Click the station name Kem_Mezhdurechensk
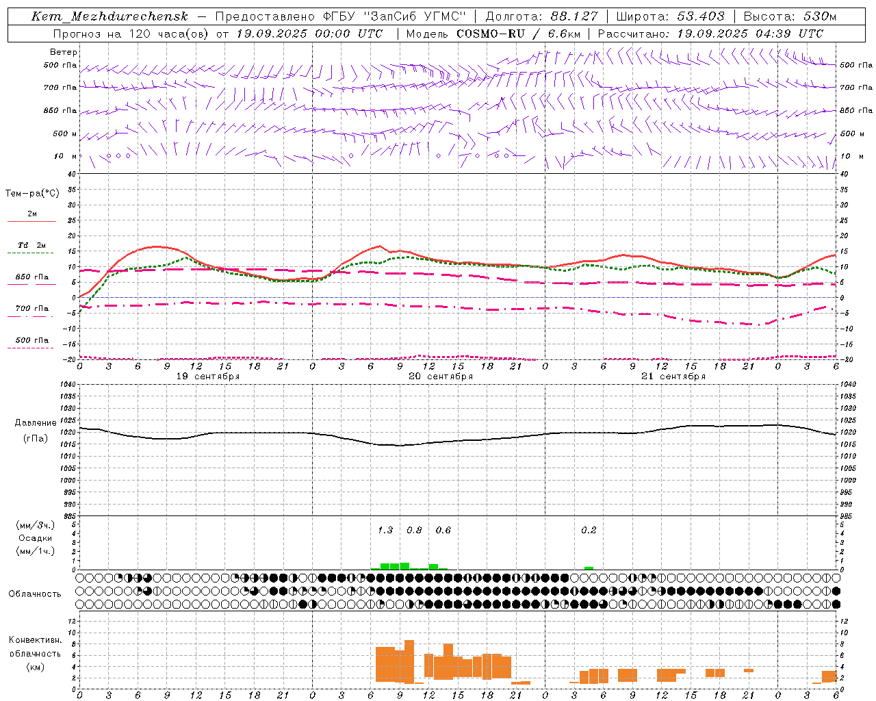This screenshot has height=701, width=876. (x=109, y=16)
